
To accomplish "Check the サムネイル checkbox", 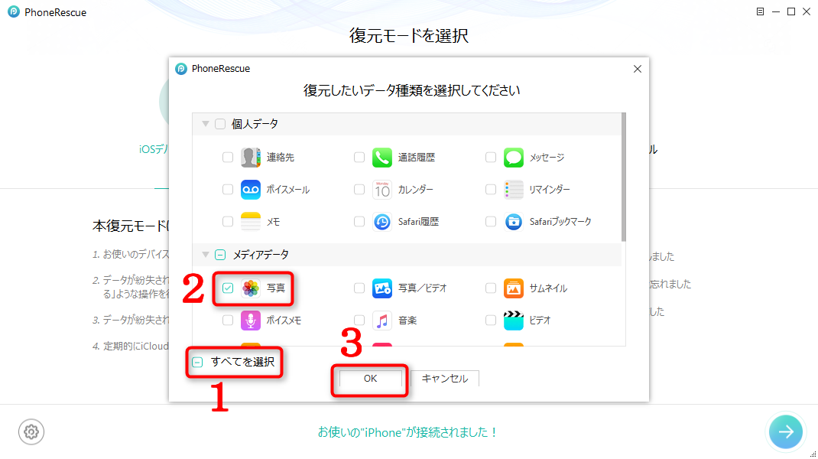I will click(490, 288).
